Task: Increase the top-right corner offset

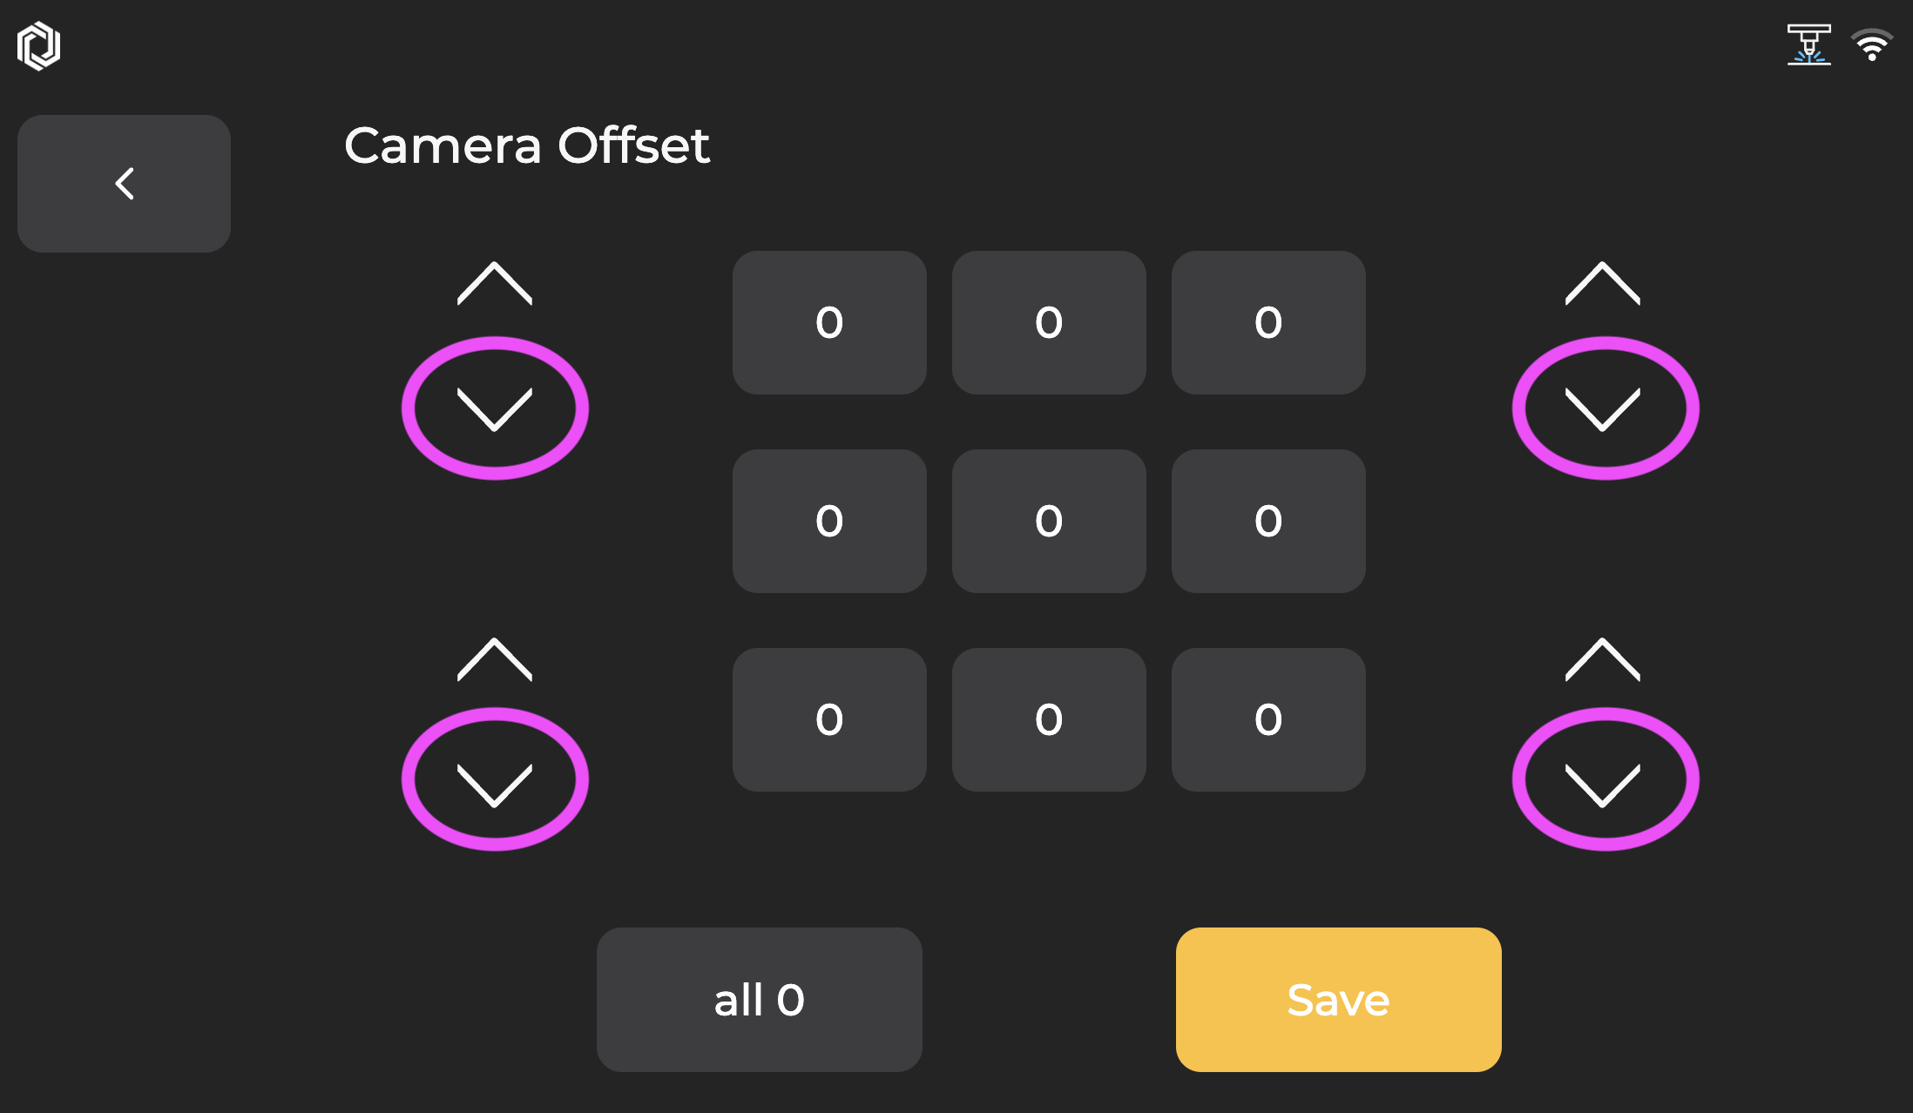Action: click(x=1603, y=283)
